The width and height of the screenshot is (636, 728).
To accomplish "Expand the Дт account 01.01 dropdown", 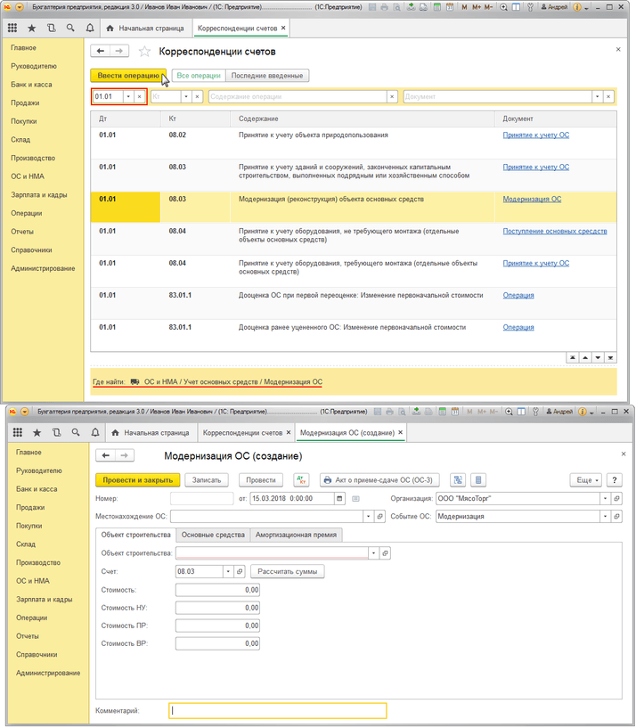I will (x=127, y=96).
